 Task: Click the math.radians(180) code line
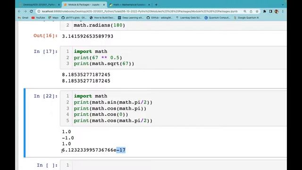(100, 25)
